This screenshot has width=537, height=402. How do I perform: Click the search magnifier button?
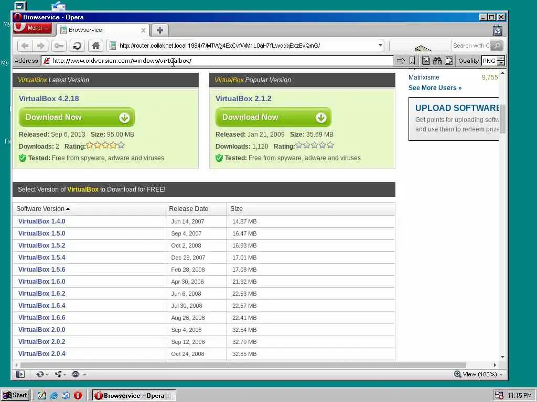pos(497,46)
